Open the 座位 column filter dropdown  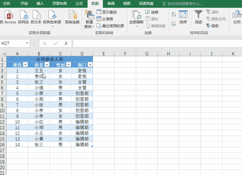pyautogui.click(x=25, y=65)
